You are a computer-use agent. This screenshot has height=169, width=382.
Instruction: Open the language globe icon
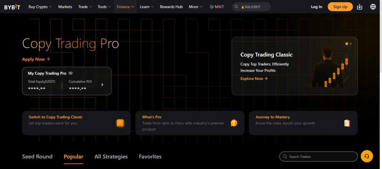pos(373,7)
